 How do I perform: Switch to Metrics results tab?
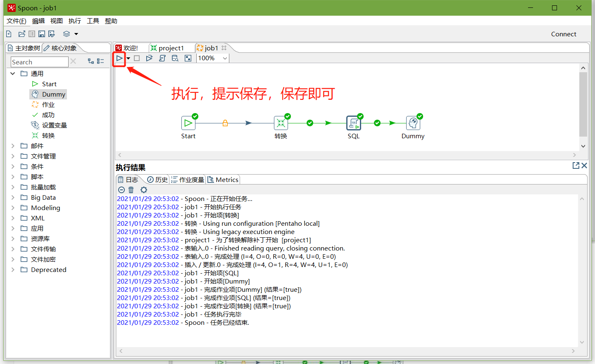[223, 180]
